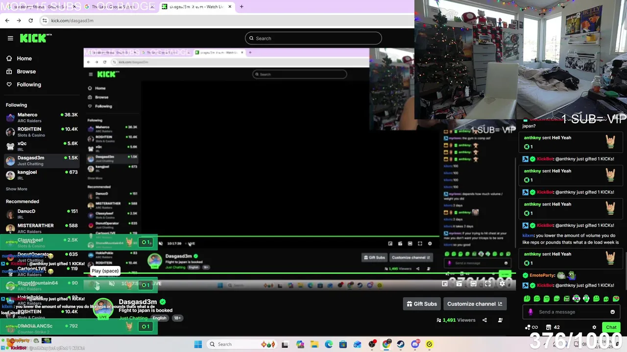Open kangjoel's channel in the sidebar
The image size is (627, 352).
(x=42, y=175)
